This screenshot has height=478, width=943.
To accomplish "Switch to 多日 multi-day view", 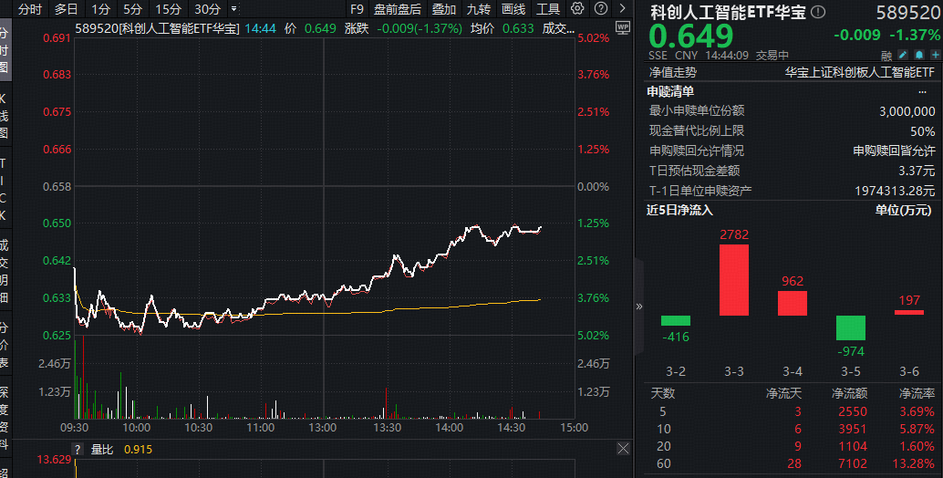I will click(67, 9).
